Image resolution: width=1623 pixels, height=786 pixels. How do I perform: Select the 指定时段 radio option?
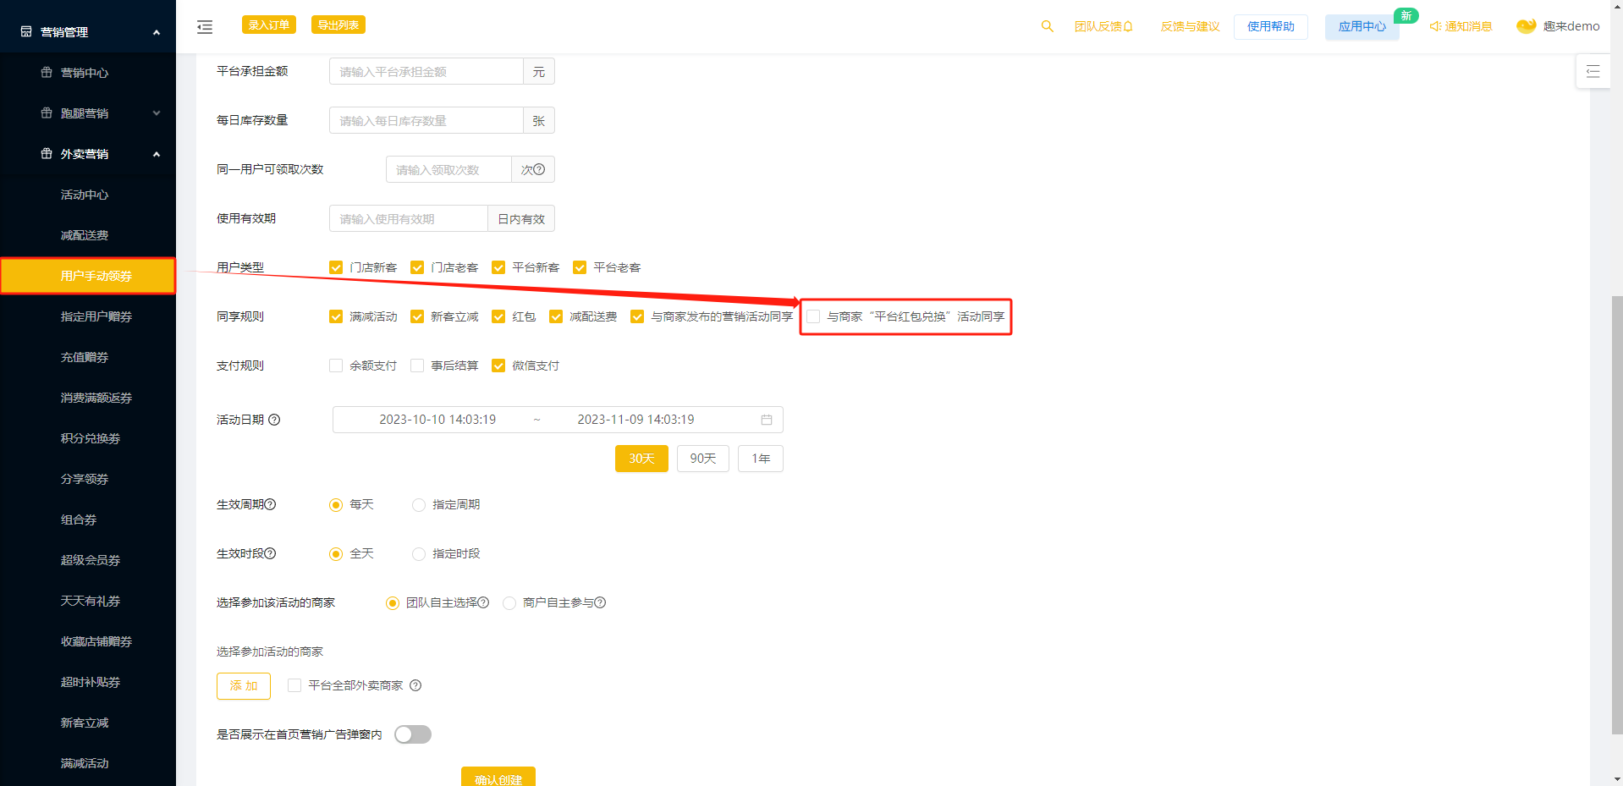pos(419,554)
